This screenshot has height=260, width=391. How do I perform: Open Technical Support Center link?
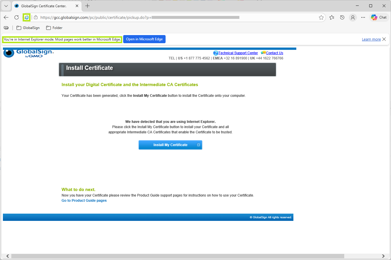pos(238,53)
